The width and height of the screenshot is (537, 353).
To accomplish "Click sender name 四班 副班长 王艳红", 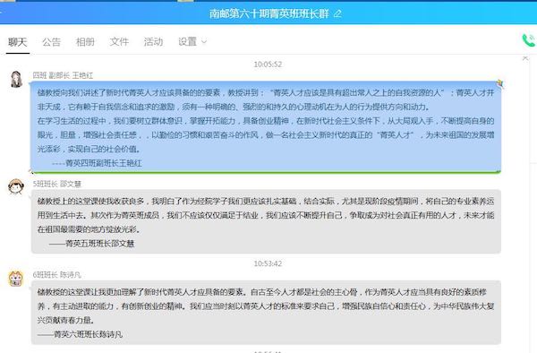I will pyautogui.click(x=63, y=75).
